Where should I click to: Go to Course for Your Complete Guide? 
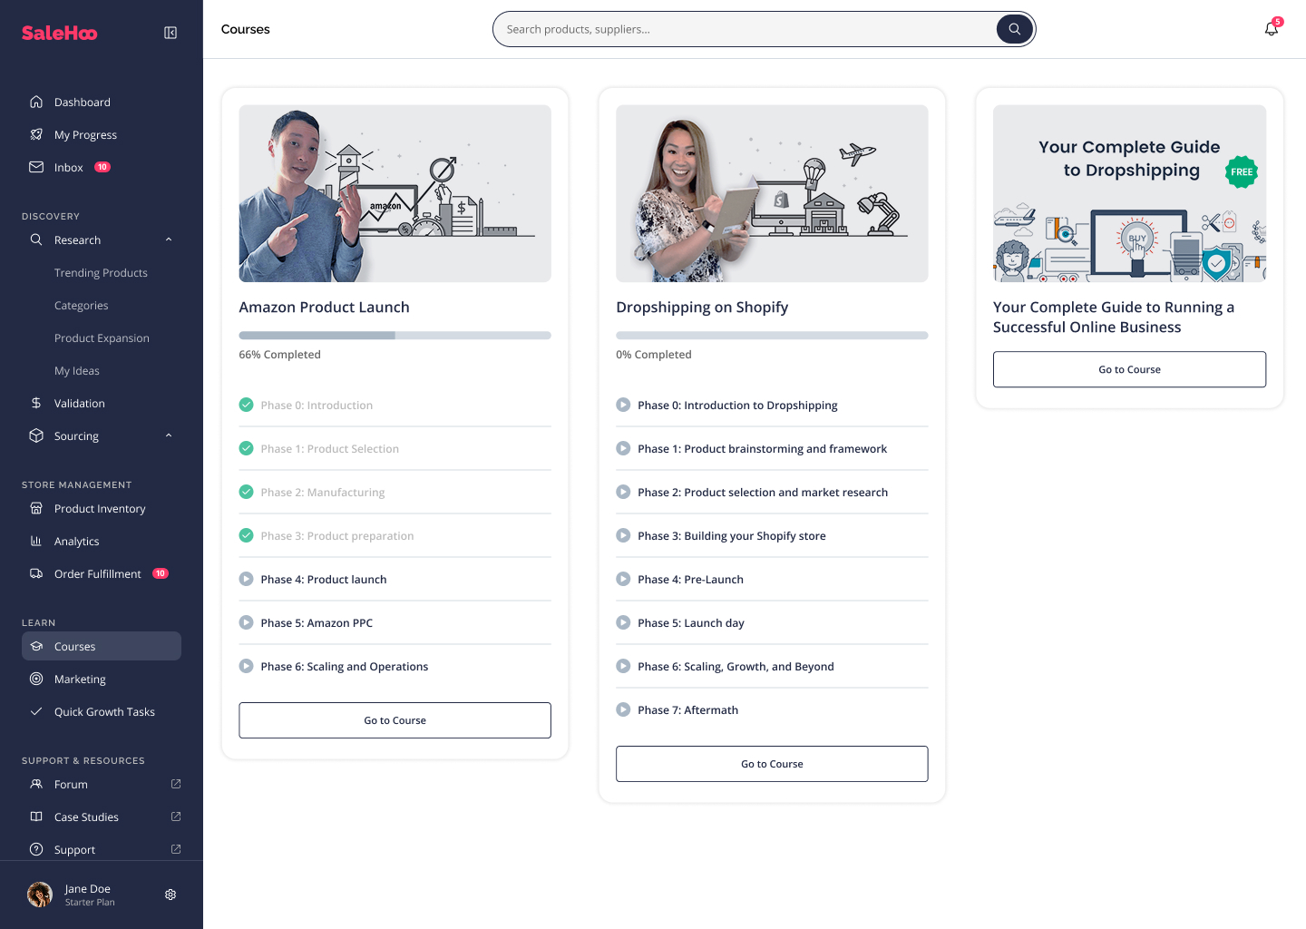(1129, 369)
